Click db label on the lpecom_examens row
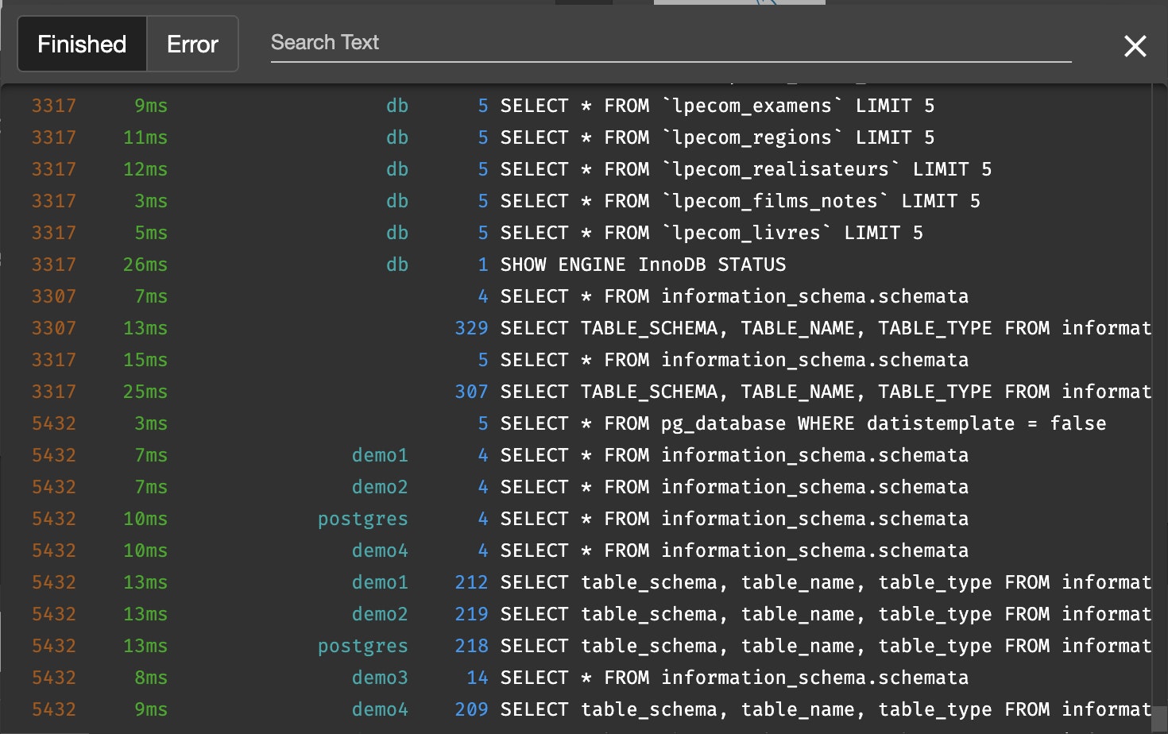This screenshot has height=734, width=1168. (397, 106)
